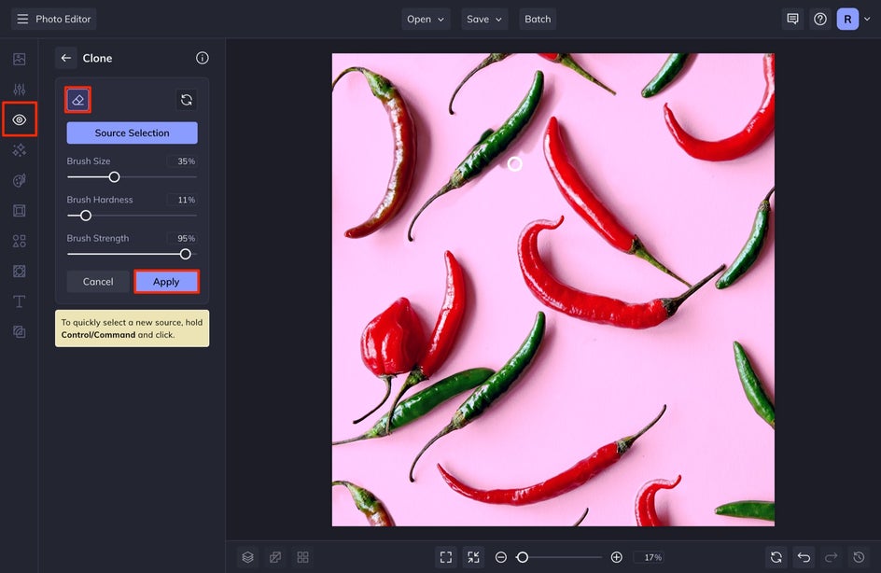Image resolution: width=881 pixels, height=573 pixels.
Task: Open the Edit adjustments sliders sidebar icon
Action: pos(19,90)
